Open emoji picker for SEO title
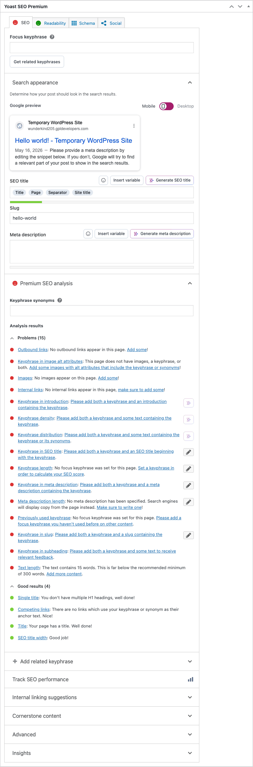Screen dimensions: 253x767 (x=103, y=180)
